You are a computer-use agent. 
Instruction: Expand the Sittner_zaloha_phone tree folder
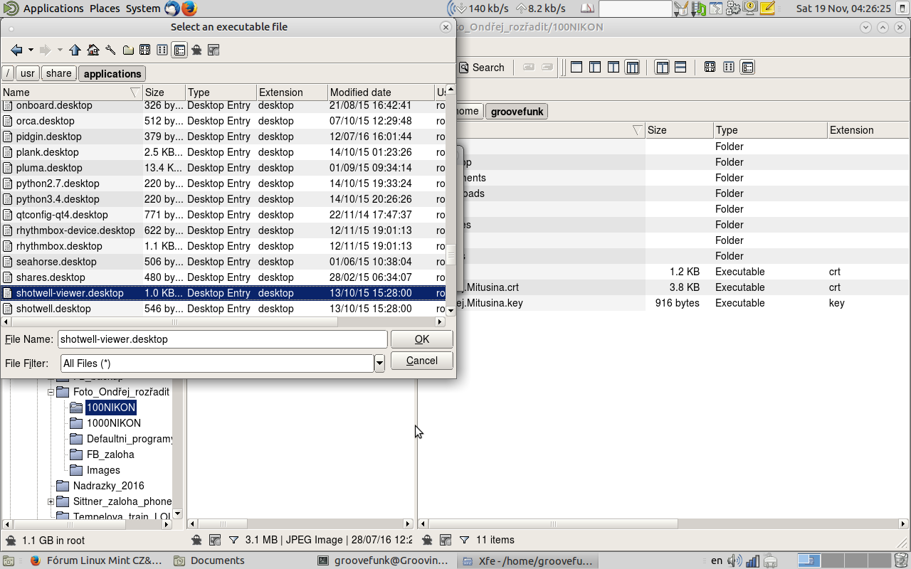pos(51,501)
